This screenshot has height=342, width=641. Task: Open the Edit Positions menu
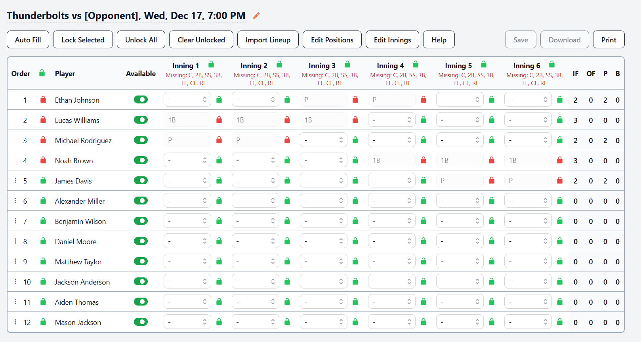click(x=332, y=40)
